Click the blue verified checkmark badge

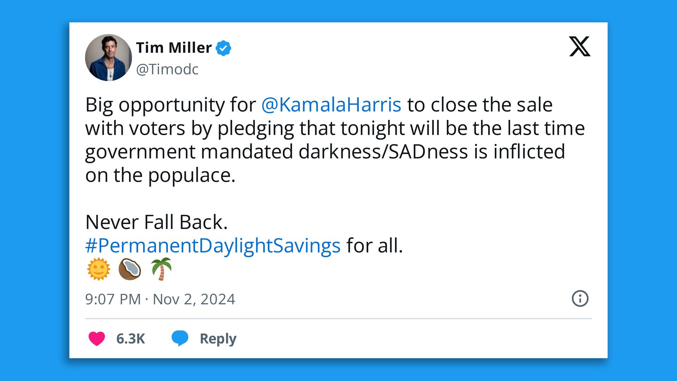223,48
